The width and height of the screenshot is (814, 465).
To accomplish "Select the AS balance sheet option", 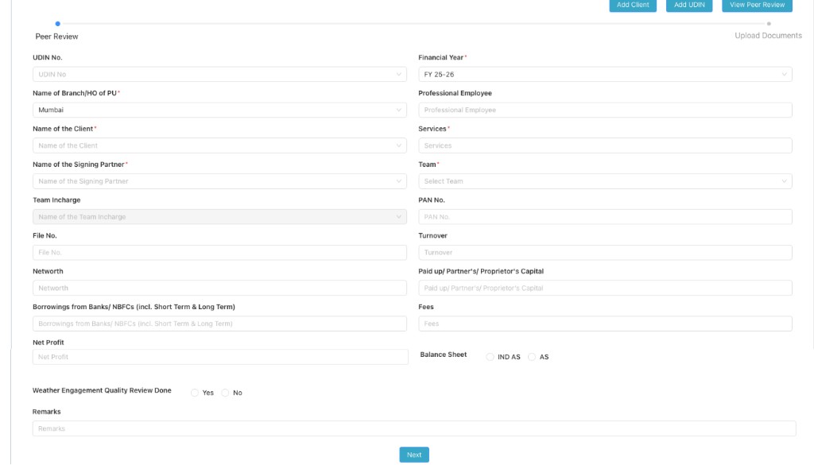I will [x=530, y=357].
